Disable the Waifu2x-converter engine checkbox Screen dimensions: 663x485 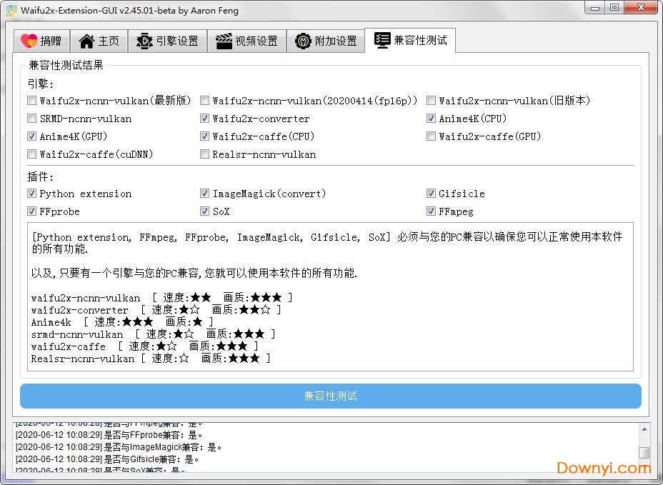pos(205,119)
